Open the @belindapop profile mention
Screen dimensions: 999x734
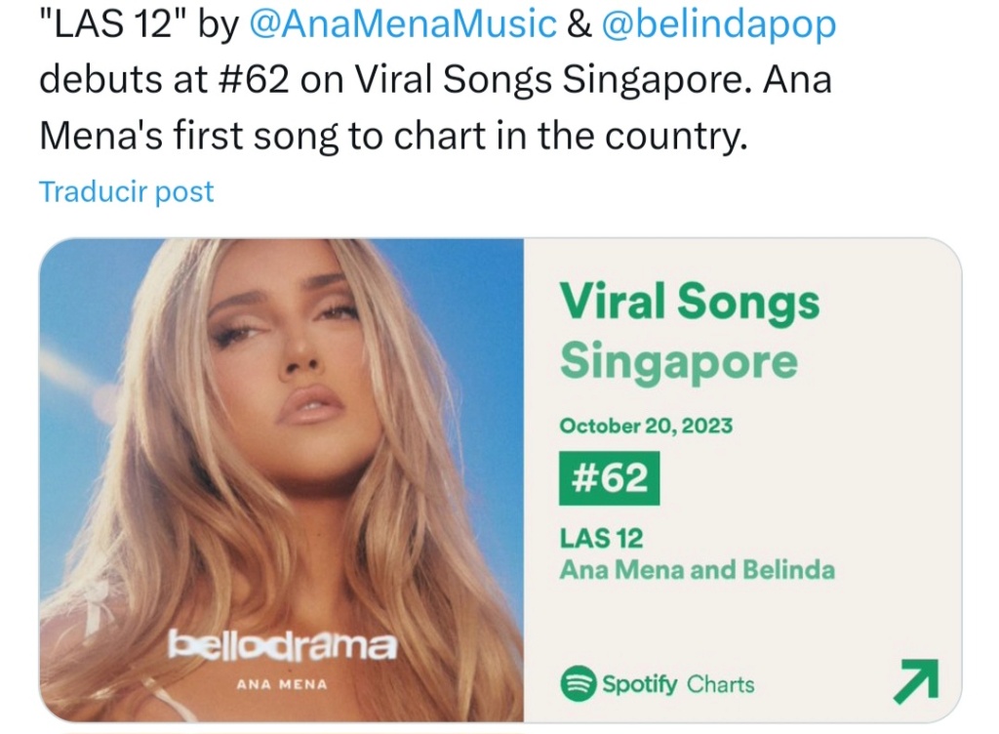coord(718,24)
